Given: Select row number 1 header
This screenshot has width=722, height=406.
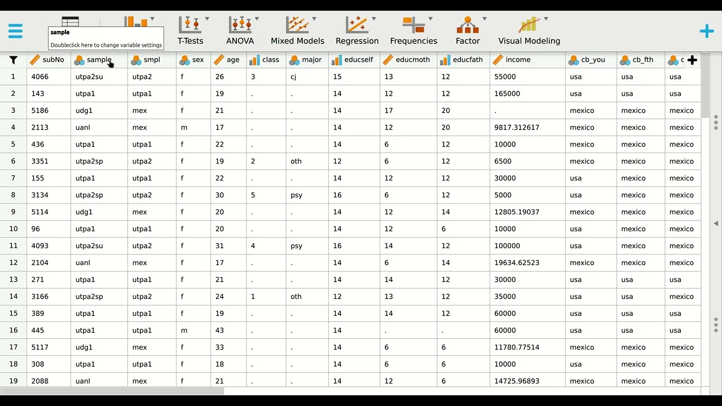Looking at the screenshot, I should [x=14, y=77].
